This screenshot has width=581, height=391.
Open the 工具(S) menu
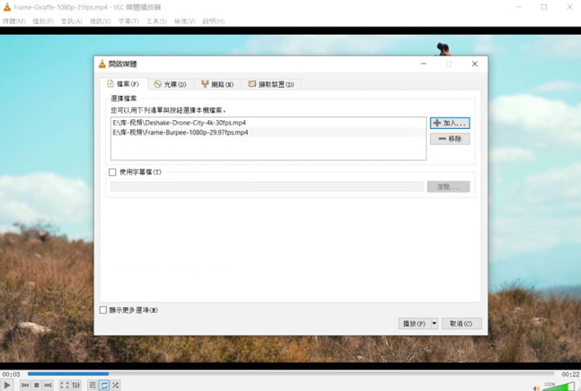click(157, 22)
